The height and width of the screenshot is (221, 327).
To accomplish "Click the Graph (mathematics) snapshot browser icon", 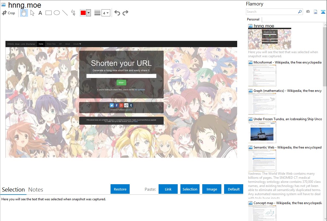I will (250, 91).
